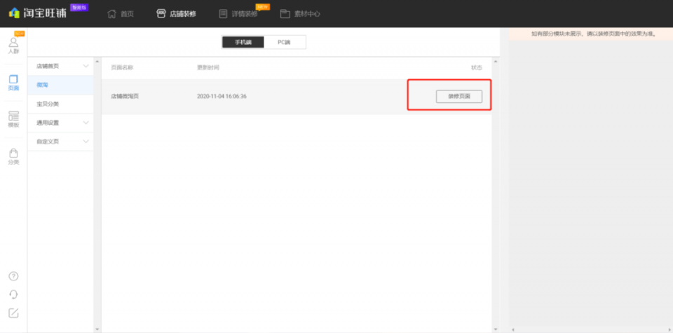
Task: Switch to PC端 view
Action: coord(284,42)
